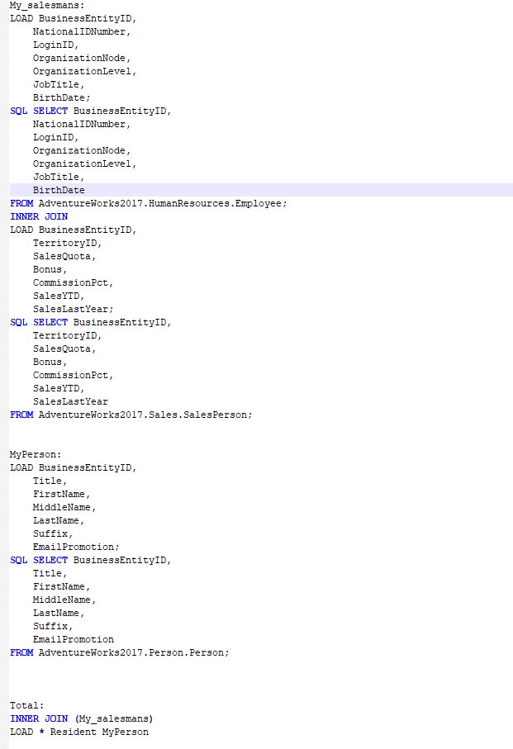Click "Title," in the Person SQL SELECT list

[50, 574]
